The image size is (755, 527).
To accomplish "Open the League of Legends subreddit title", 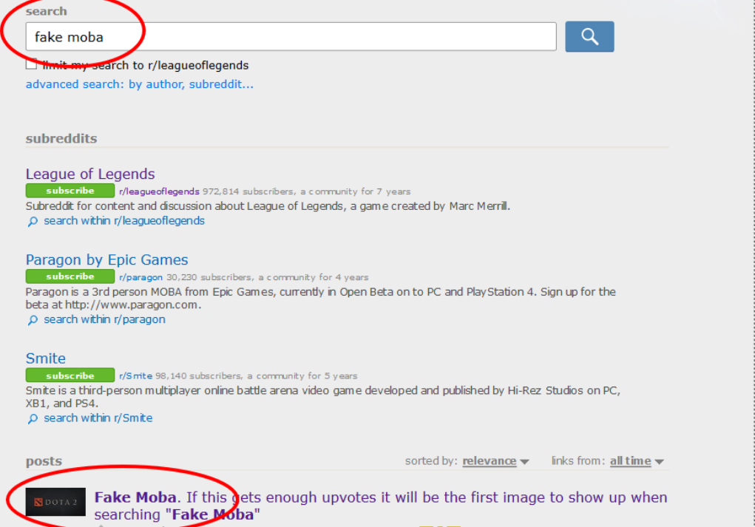I will tap(90, 174).
